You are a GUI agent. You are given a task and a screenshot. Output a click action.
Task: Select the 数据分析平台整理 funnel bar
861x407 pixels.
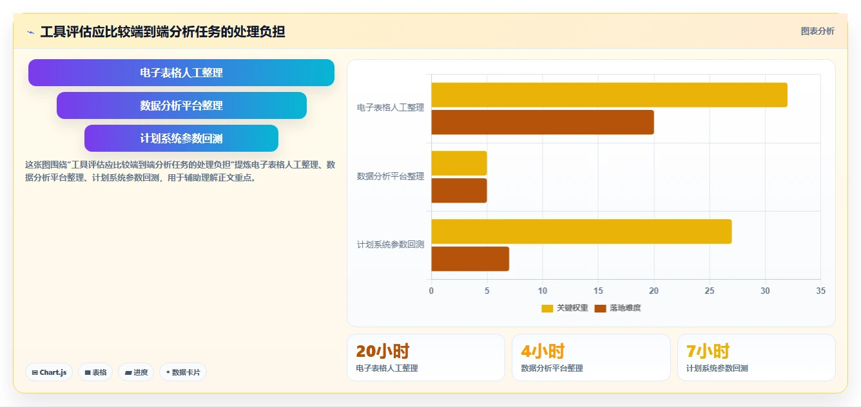coord(181,105)
